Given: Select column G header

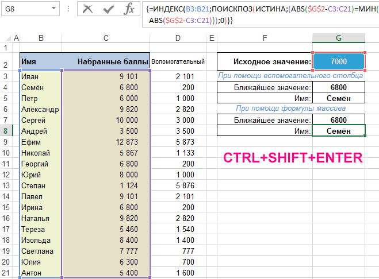Looking at the screenshot, I should coord(338,38).
